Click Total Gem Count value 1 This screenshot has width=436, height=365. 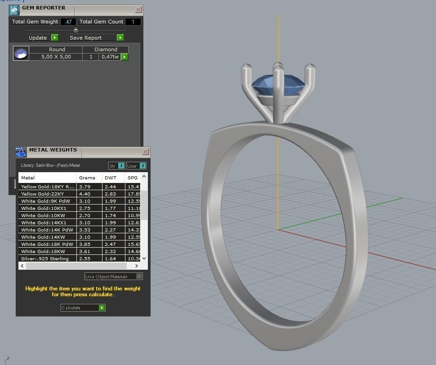click(133, 22)
